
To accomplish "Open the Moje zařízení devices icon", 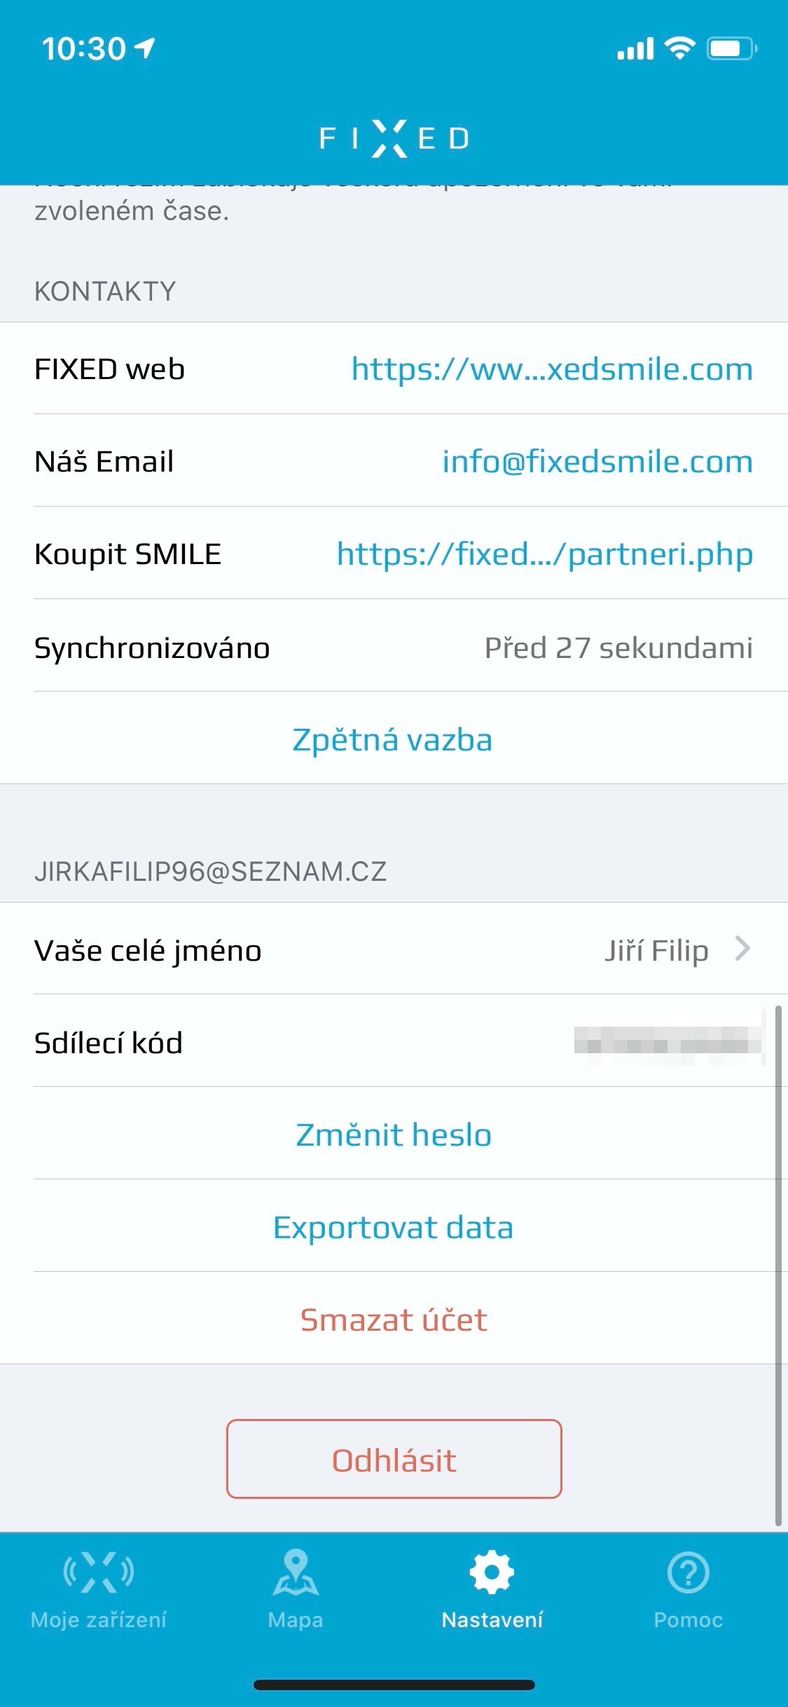I will click(99, 1572).
